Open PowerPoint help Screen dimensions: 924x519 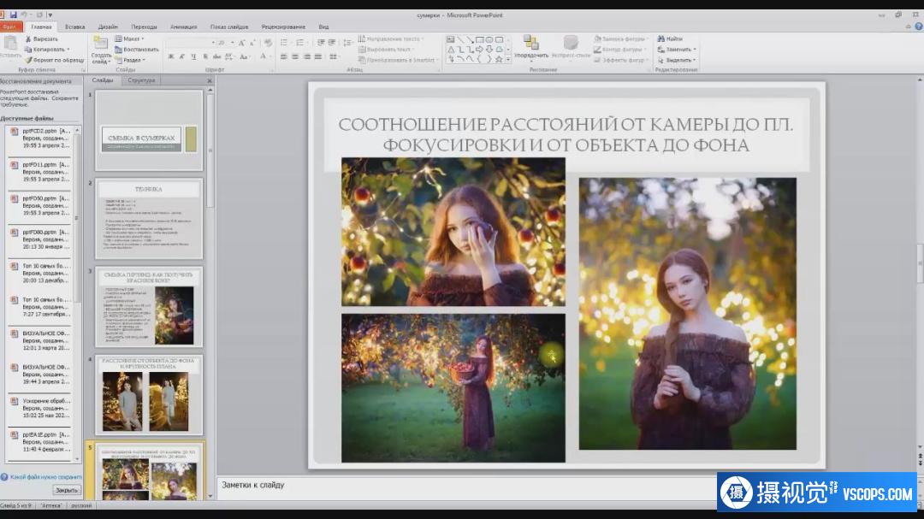click(919, 27)
